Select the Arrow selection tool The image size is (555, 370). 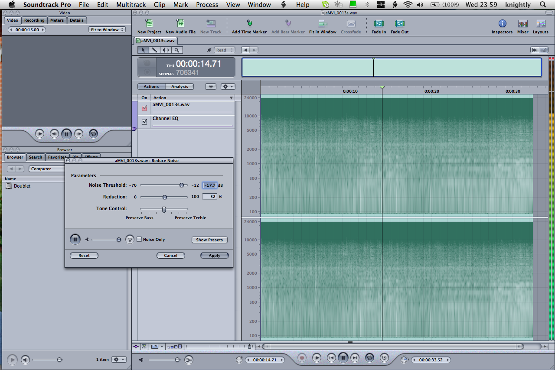click(x=144, y=50)
